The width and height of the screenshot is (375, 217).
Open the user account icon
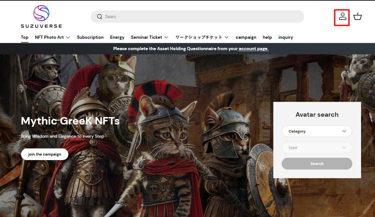[x=342, y=16]
